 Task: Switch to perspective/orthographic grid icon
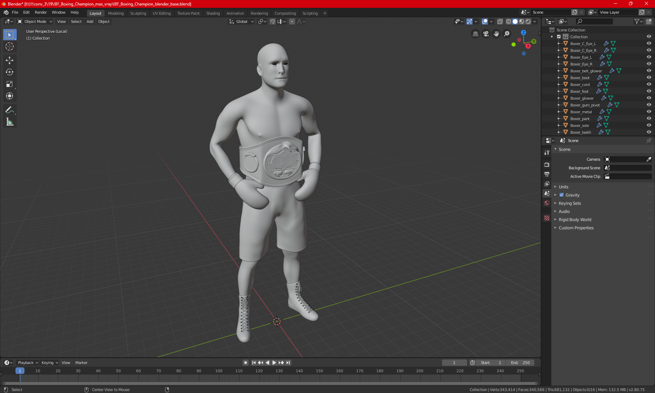click(x=475, y=34)
